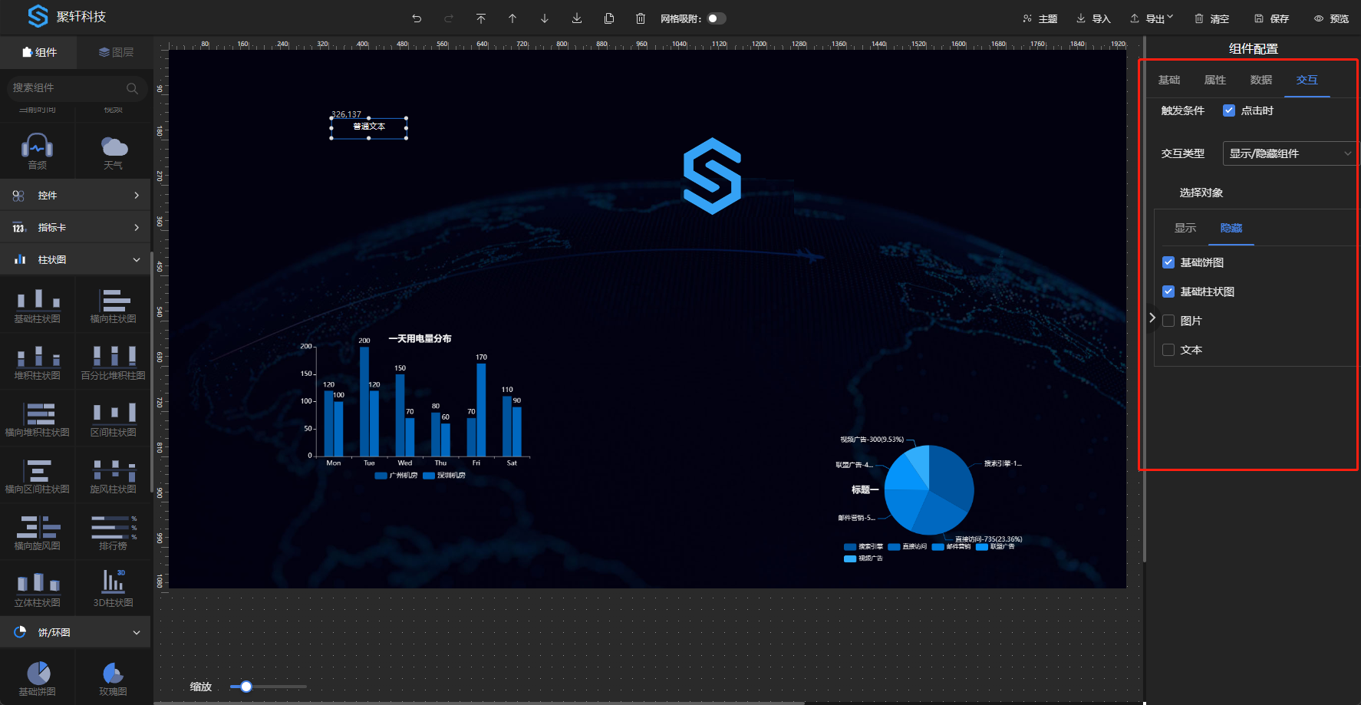The width and height of the screenshot is (1361, 705).
Task: Open the 数据 data tab
Action: point(1261,80)
